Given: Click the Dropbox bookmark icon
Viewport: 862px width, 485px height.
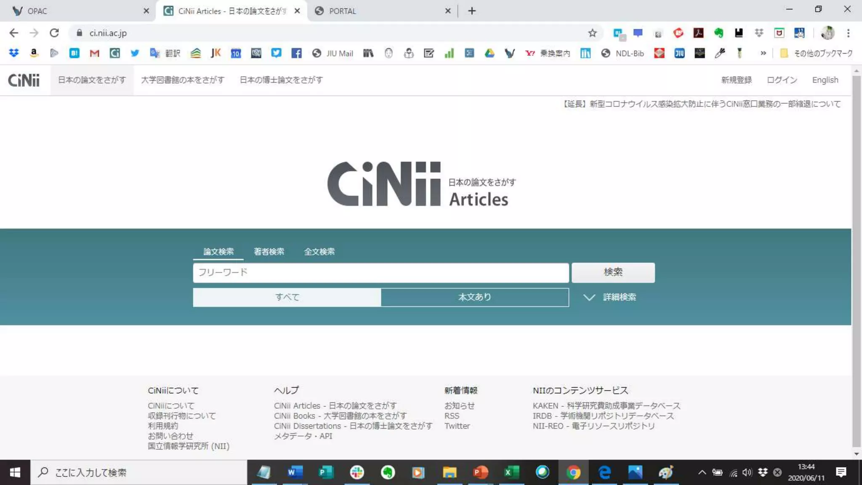Looking at the screenshot, I should click(14, 53).
